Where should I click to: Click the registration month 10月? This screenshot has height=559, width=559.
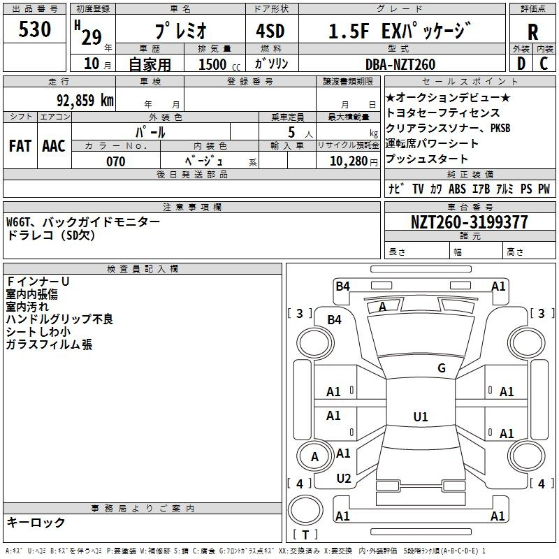[98, 64]
